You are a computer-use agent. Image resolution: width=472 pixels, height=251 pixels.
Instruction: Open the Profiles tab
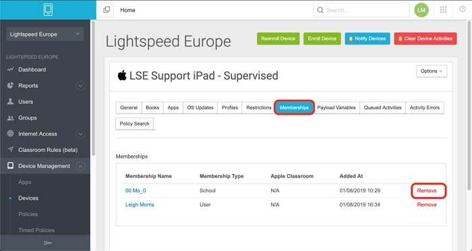[x=230, y=107]
